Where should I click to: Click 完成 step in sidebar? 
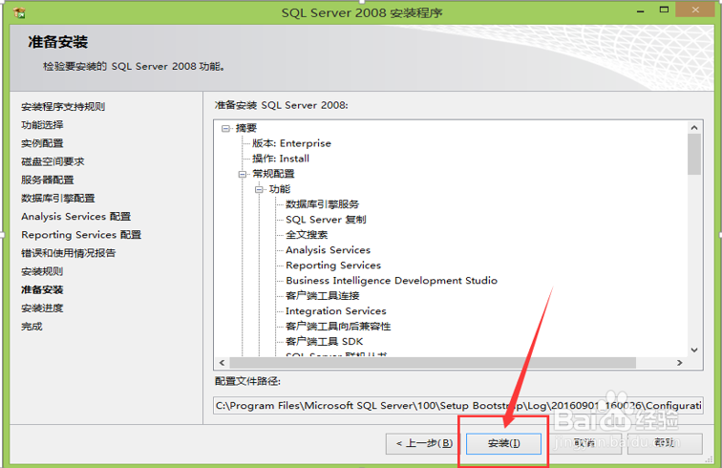coord(32,326)
